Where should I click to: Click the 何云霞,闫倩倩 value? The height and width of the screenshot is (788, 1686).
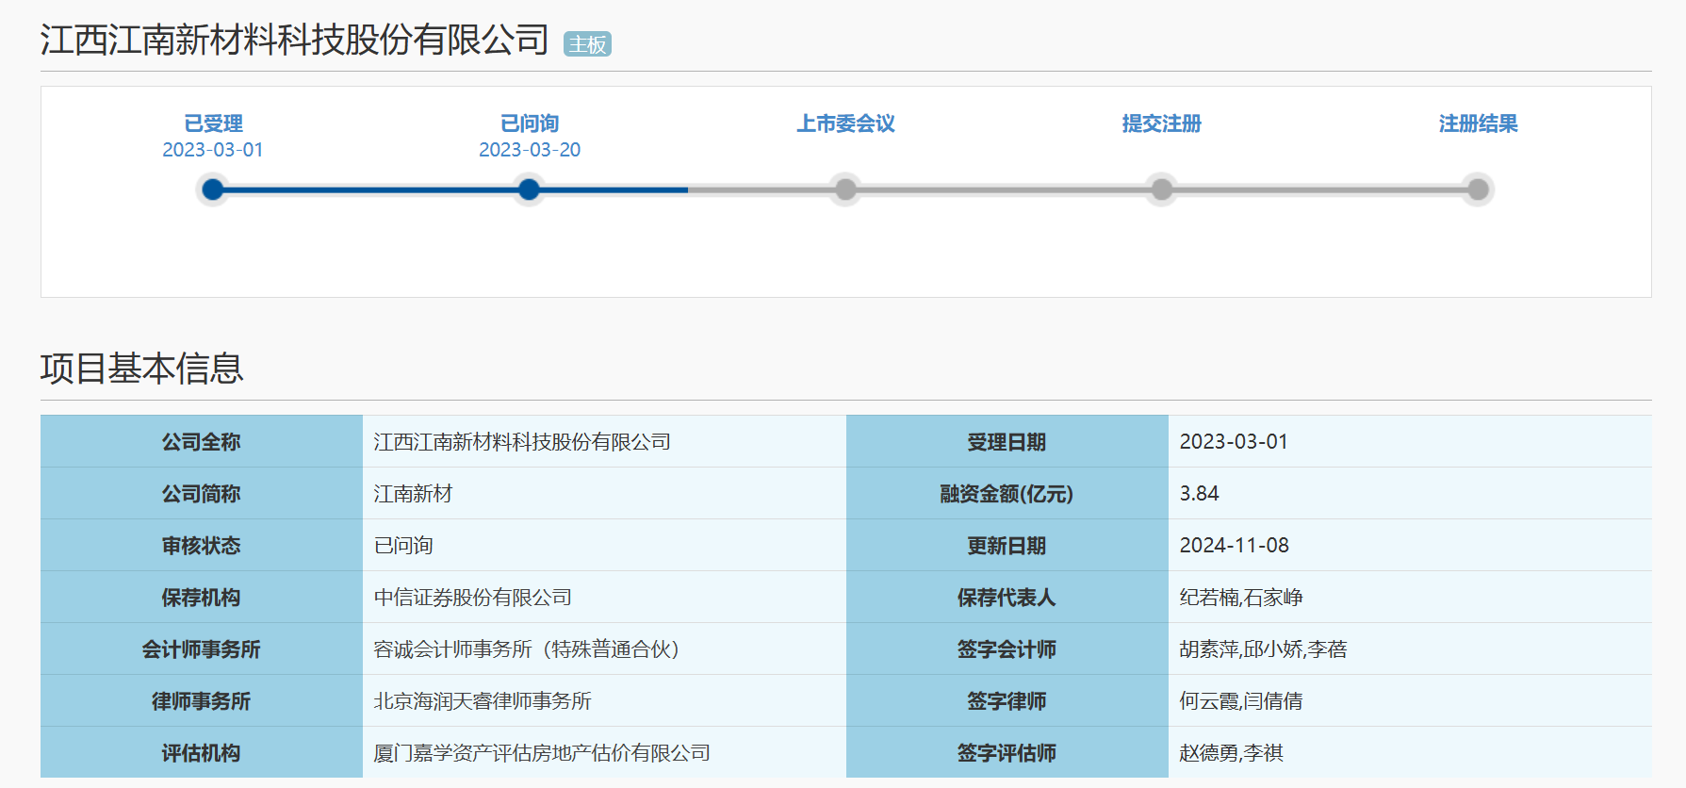(1241, 700)
